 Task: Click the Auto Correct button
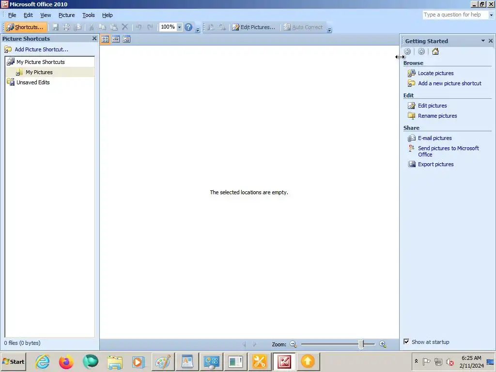coord(303,27)
